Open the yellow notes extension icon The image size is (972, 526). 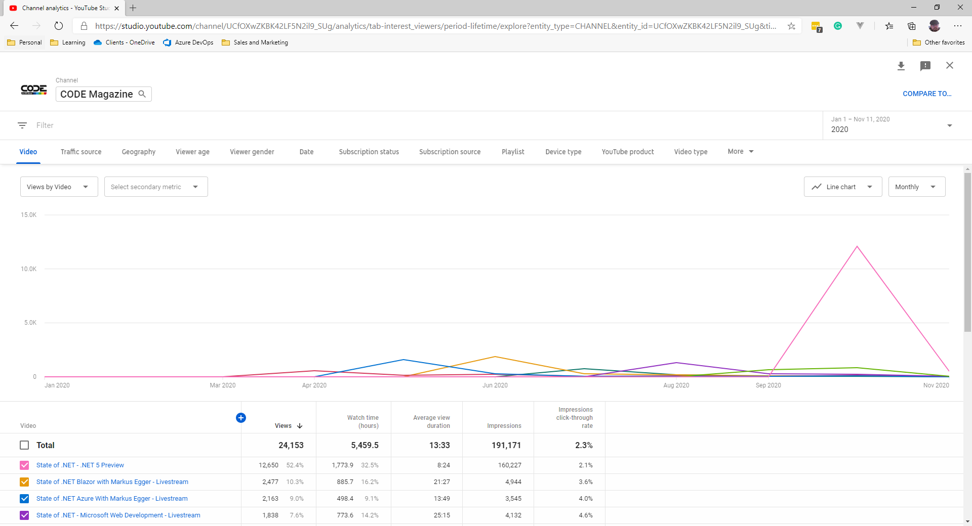point(816,26)
